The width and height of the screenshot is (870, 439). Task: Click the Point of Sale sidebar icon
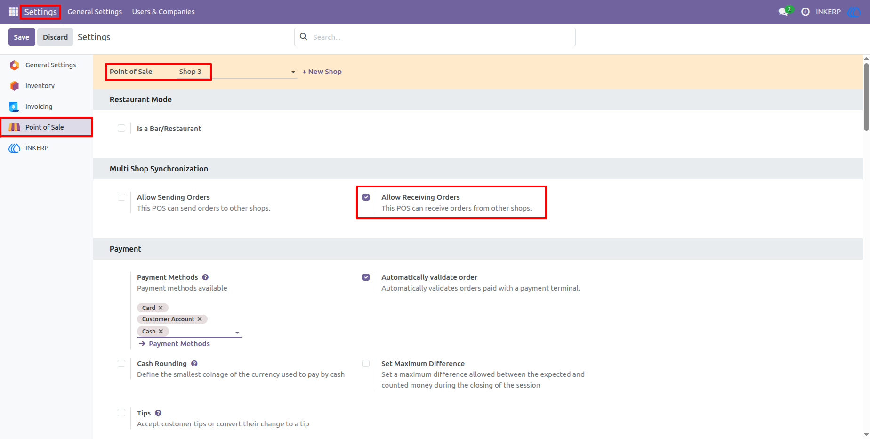(x=15, y=127)
